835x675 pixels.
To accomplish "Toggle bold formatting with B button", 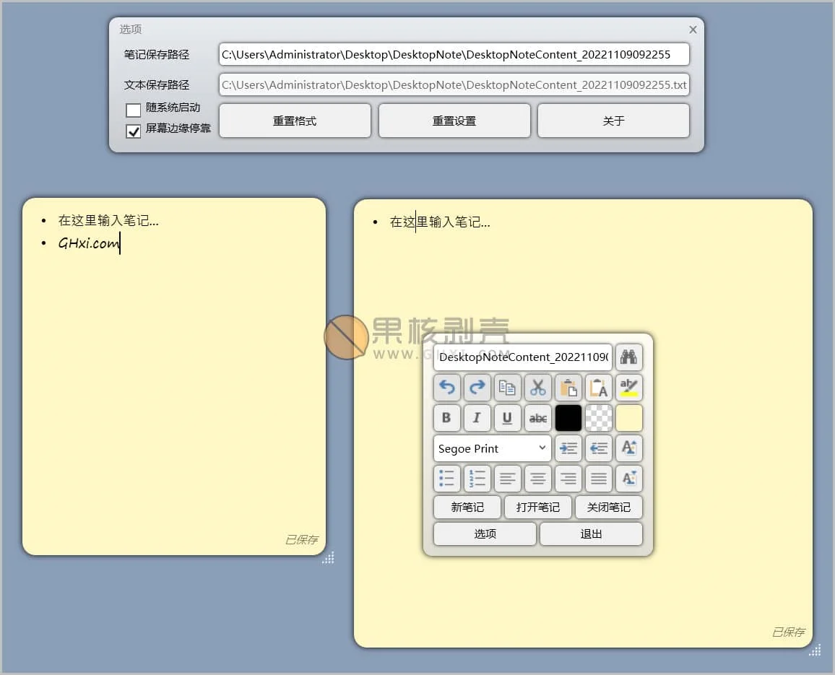I will click(x=447, y=418).
